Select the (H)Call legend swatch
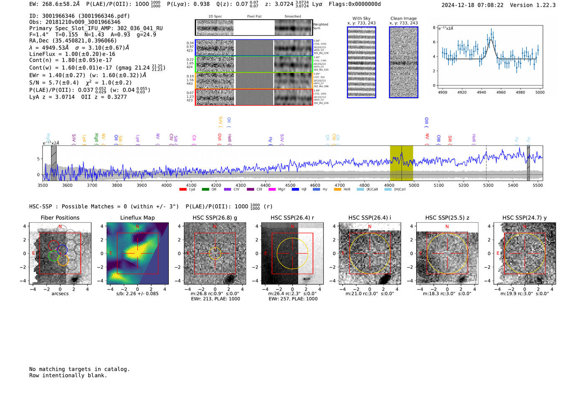 [x=388, y=190]
